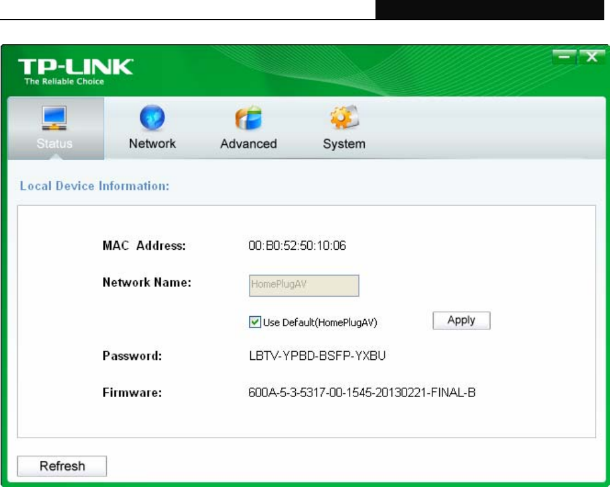Screen dimensions: 610x487
Task: Click the Network Name input field
Action: (x=304, y=285)
